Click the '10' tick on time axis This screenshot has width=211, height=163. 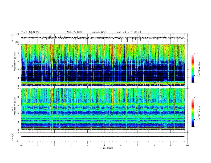(187, 145)
